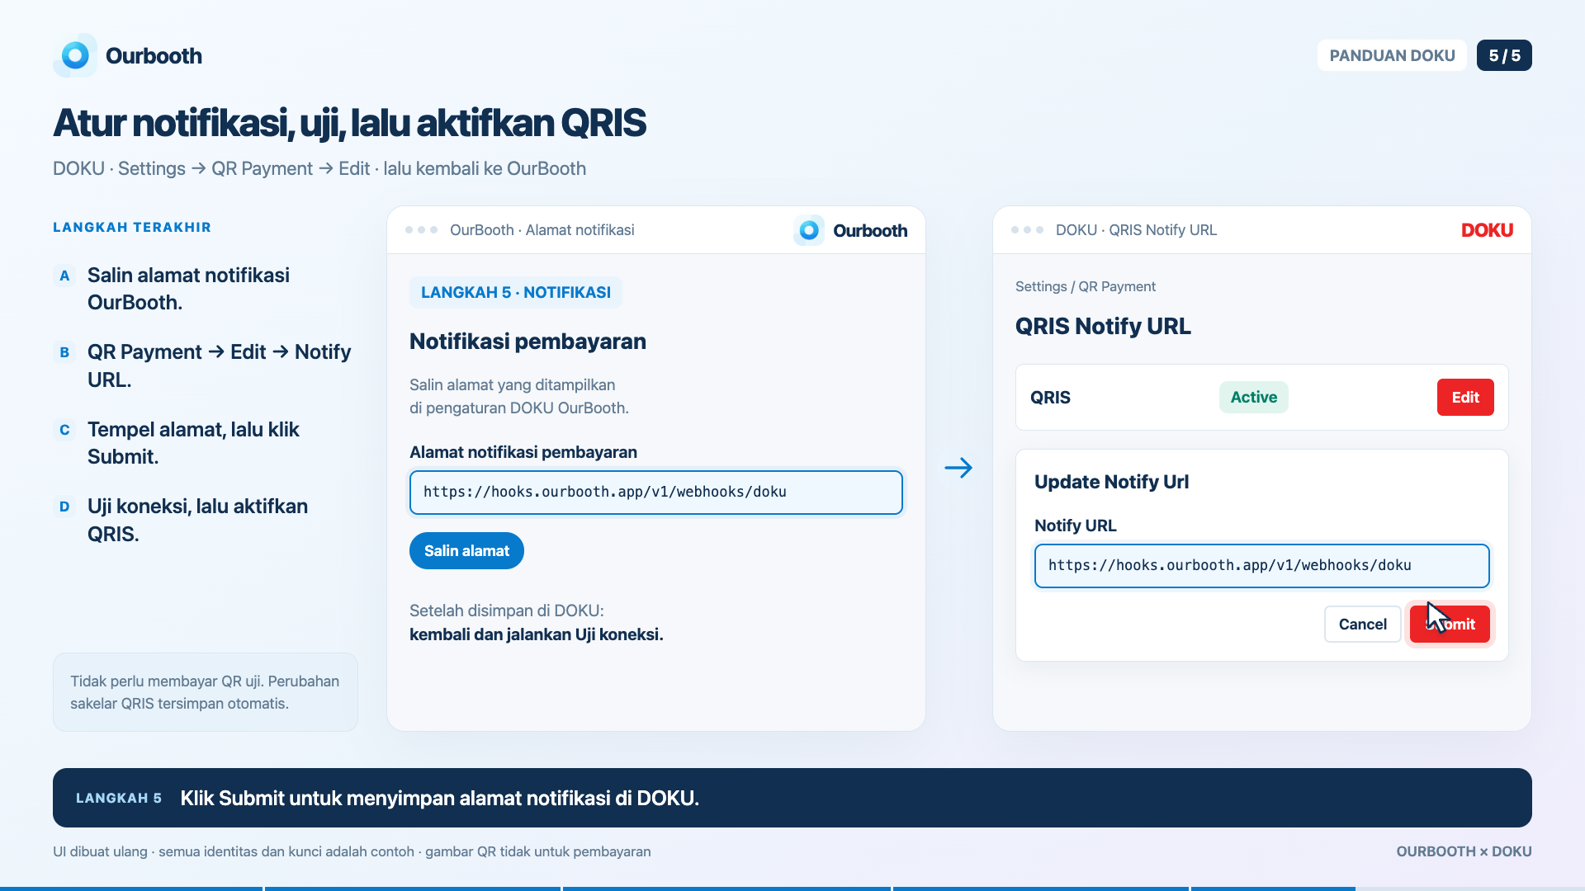Click the 'OurBooth · Alamat notifikasi' window title
Image resolution: width=1585 pixels, height=891 pixels.
pos(542,230)
